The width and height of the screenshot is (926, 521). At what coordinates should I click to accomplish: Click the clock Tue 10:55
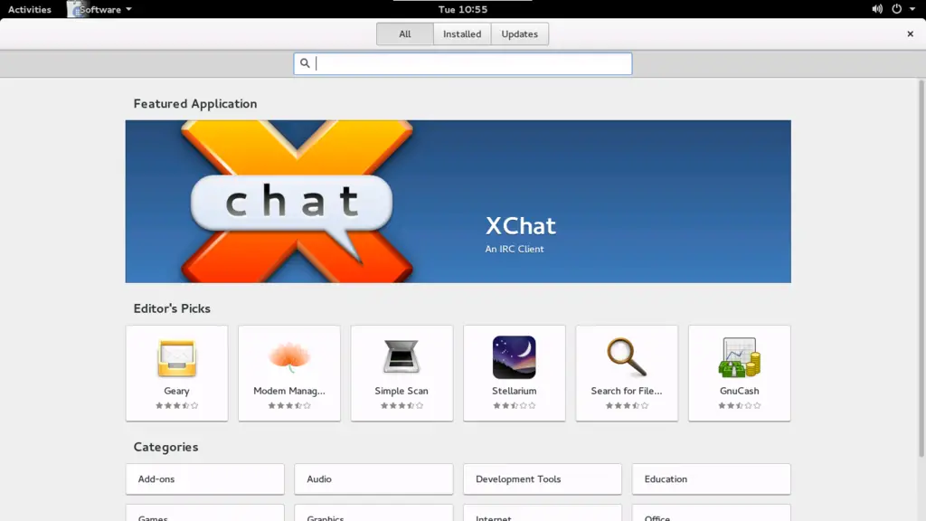coord(463,9)
